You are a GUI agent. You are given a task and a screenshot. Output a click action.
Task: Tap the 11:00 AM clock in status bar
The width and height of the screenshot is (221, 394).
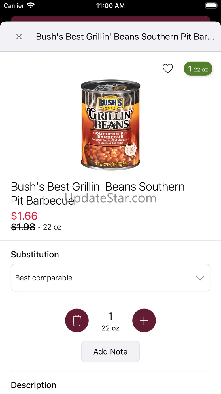point(110,5)
